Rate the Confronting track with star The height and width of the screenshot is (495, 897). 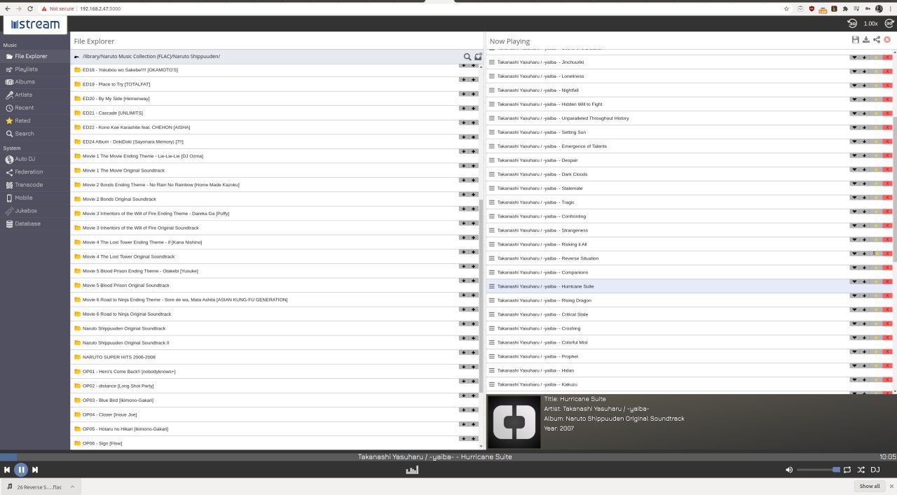click(875, 211)
